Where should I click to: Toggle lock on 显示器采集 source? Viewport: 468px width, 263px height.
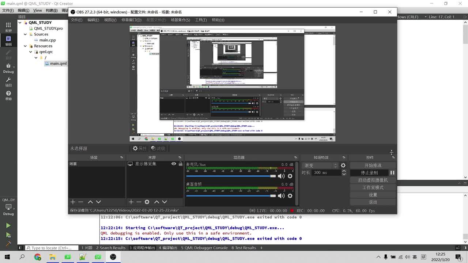pyautogui.click(x=180, y=164)
